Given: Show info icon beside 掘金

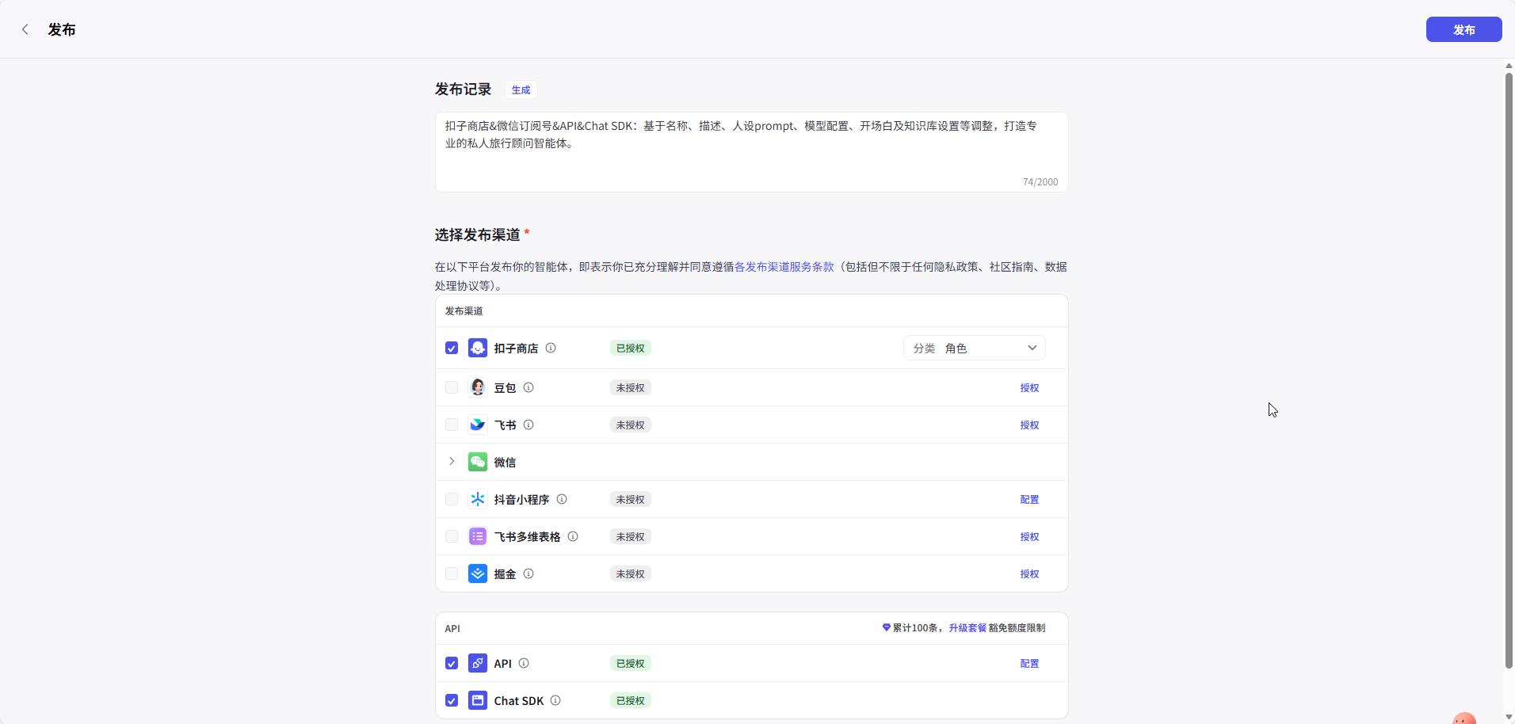Looking at the screenshot, I should [x=529, y=573].
